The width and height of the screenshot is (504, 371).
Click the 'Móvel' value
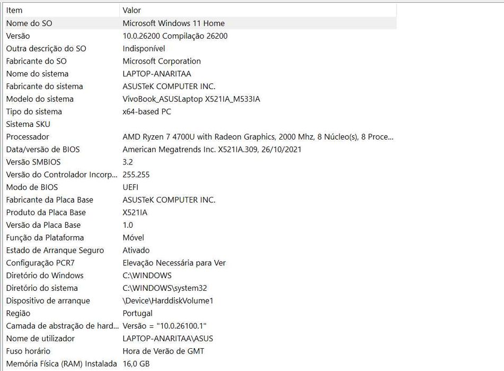(x=134, y=238)
